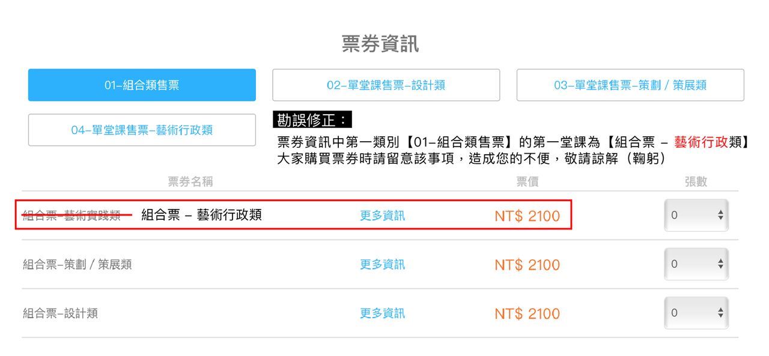Click 更多資訊 for 組合票 - 藝術行政類
769x356 pixels.
[x=382, y=216]
